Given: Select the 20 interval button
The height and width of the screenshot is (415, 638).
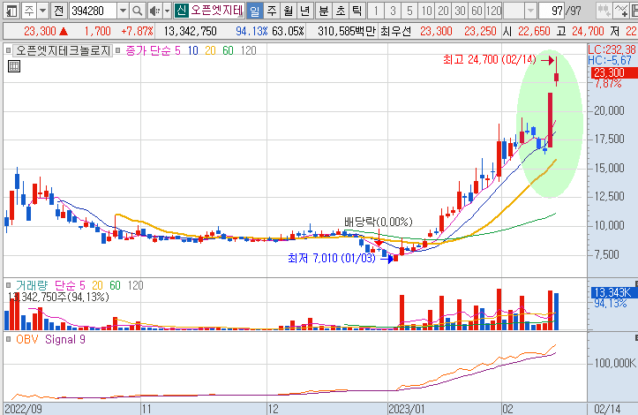Looking at the screenshot, I should point(443,11).
